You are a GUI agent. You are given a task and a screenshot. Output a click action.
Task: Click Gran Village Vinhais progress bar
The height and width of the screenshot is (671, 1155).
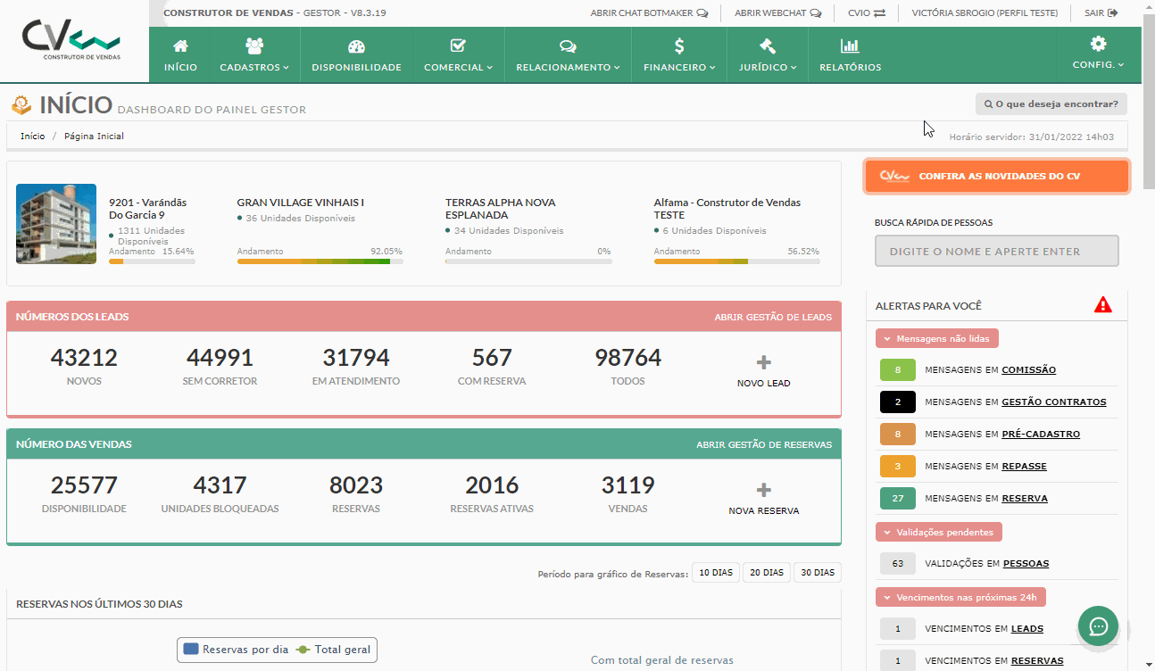tap(320, 261)
